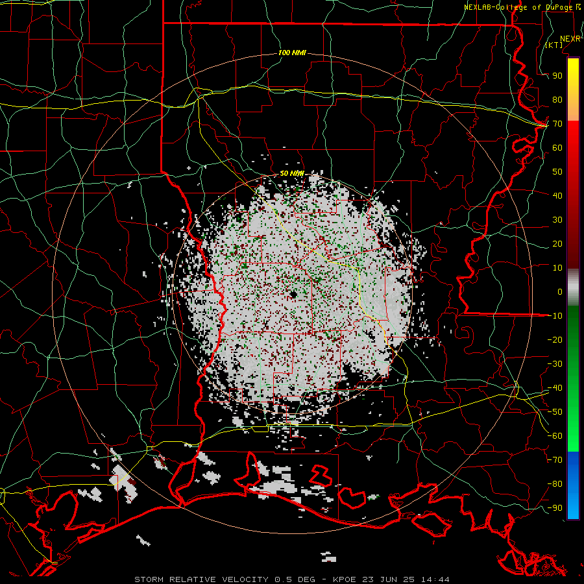Pick the dark red segment near 20 knots
This screenshot has width=584, height=584.
pyautogui.click(x=573, y=243)
